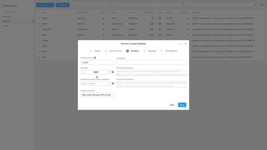
Task: Focus the Description field
Action: pyautogui.click(x=151, y=62)
